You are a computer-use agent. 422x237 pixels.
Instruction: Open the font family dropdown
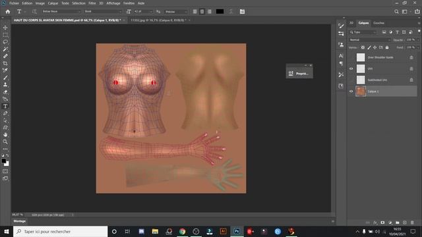[x=61, y=12]
